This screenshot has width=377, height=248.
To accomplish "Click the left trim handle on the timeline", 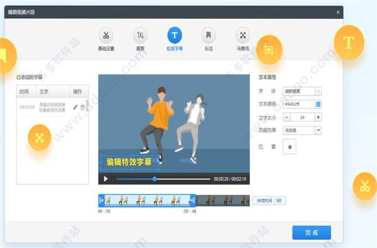I will [101, 200].
